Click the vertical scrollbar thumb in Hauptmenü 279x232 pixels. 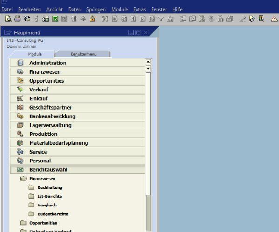(x=148, y=134)
